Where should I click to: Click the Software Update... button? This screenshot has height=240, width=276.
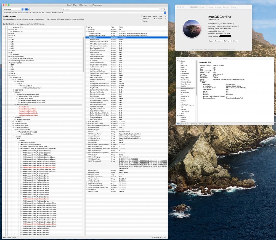[230, 41]
